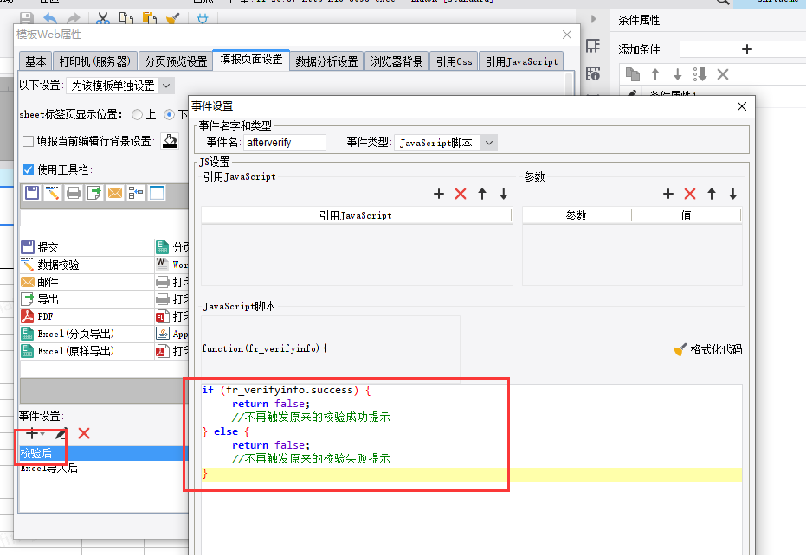Select 数据校验 in the available tools list
The height and width of the screenshot is (555, 806).
[87, 265]
